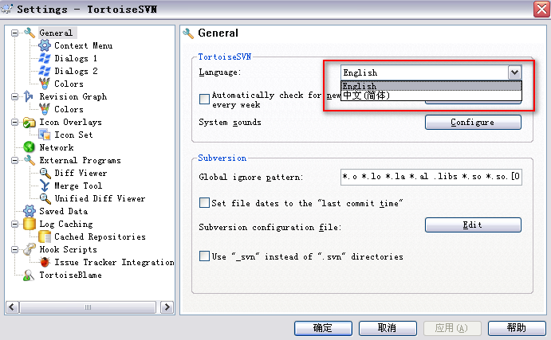551x340 pixels.
Task: Select the Merge Tool tree entry
Action: 78,186
